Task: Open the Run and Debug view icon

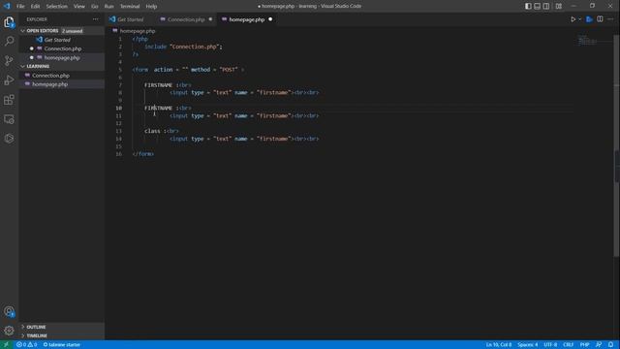Action: coord(9,79)
